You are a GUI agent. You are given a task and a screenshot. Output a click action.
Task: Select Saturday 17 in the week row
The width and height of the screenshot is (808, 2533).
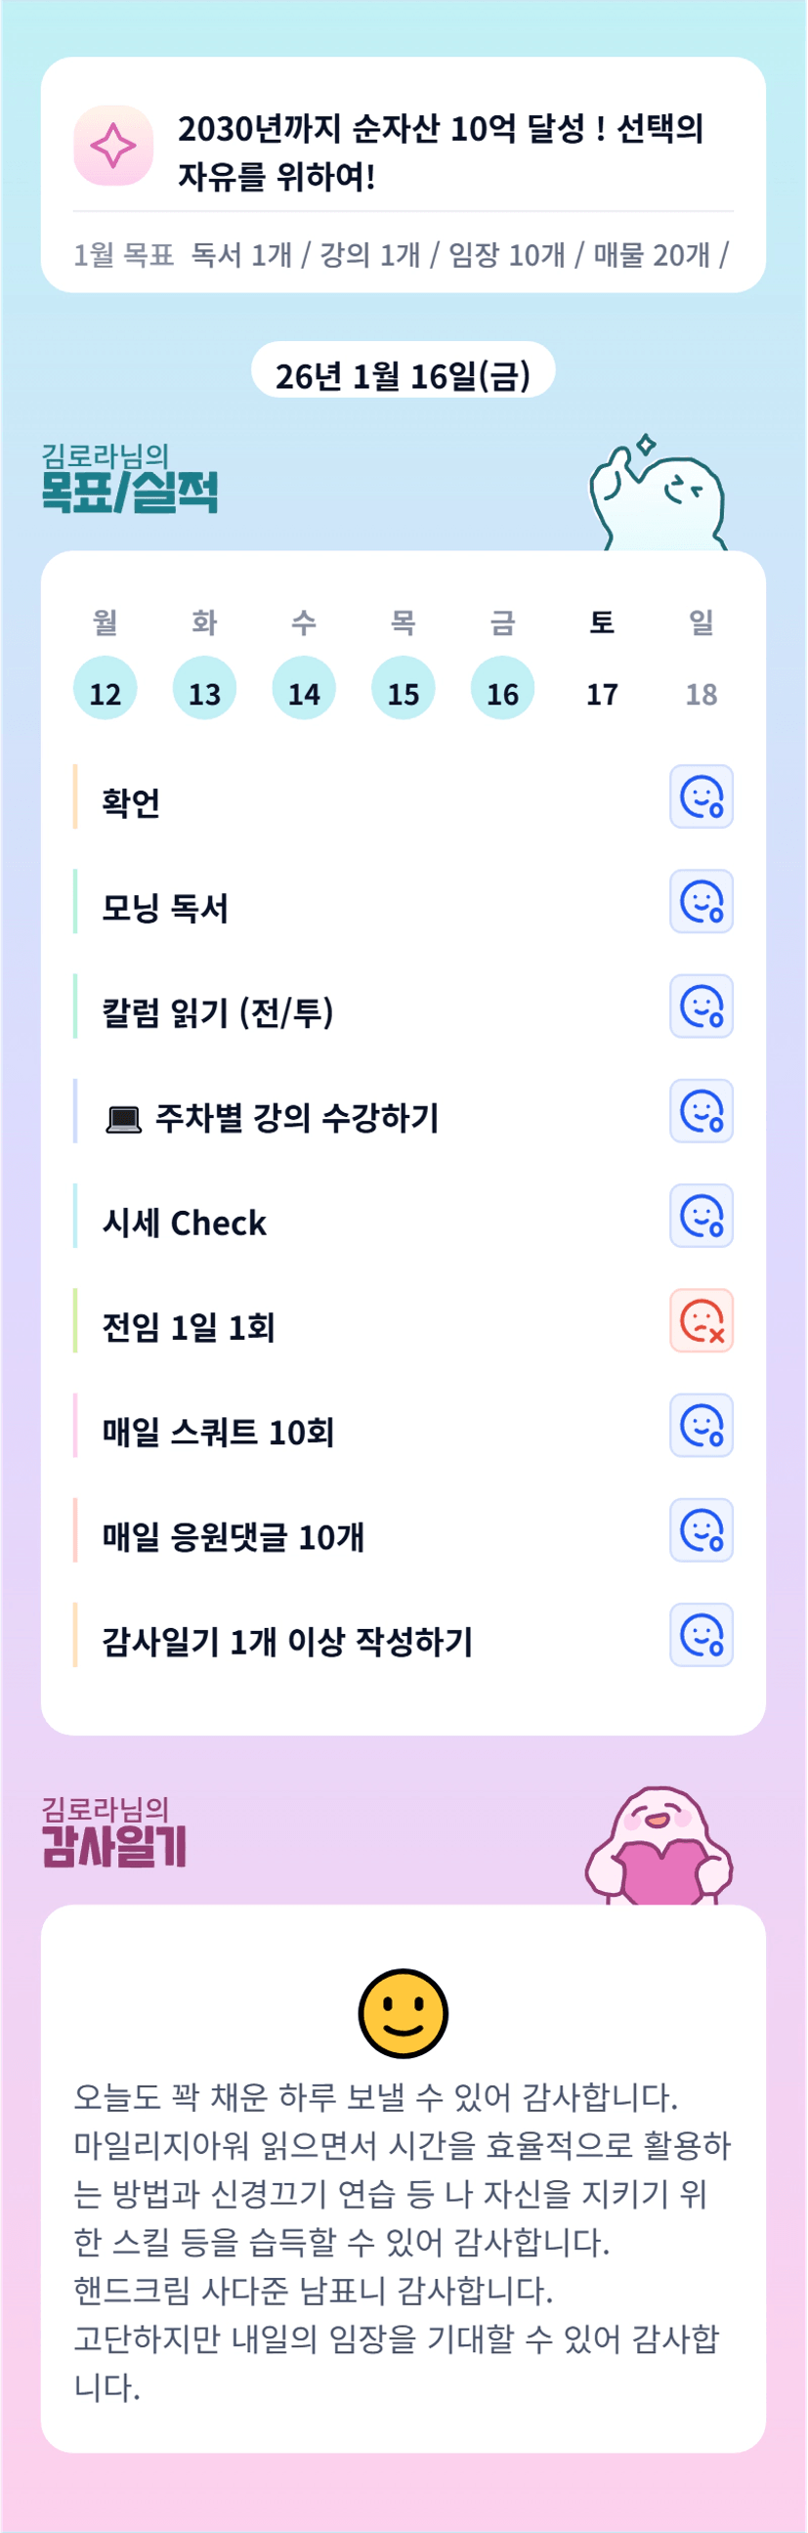[x=602, y=692]
